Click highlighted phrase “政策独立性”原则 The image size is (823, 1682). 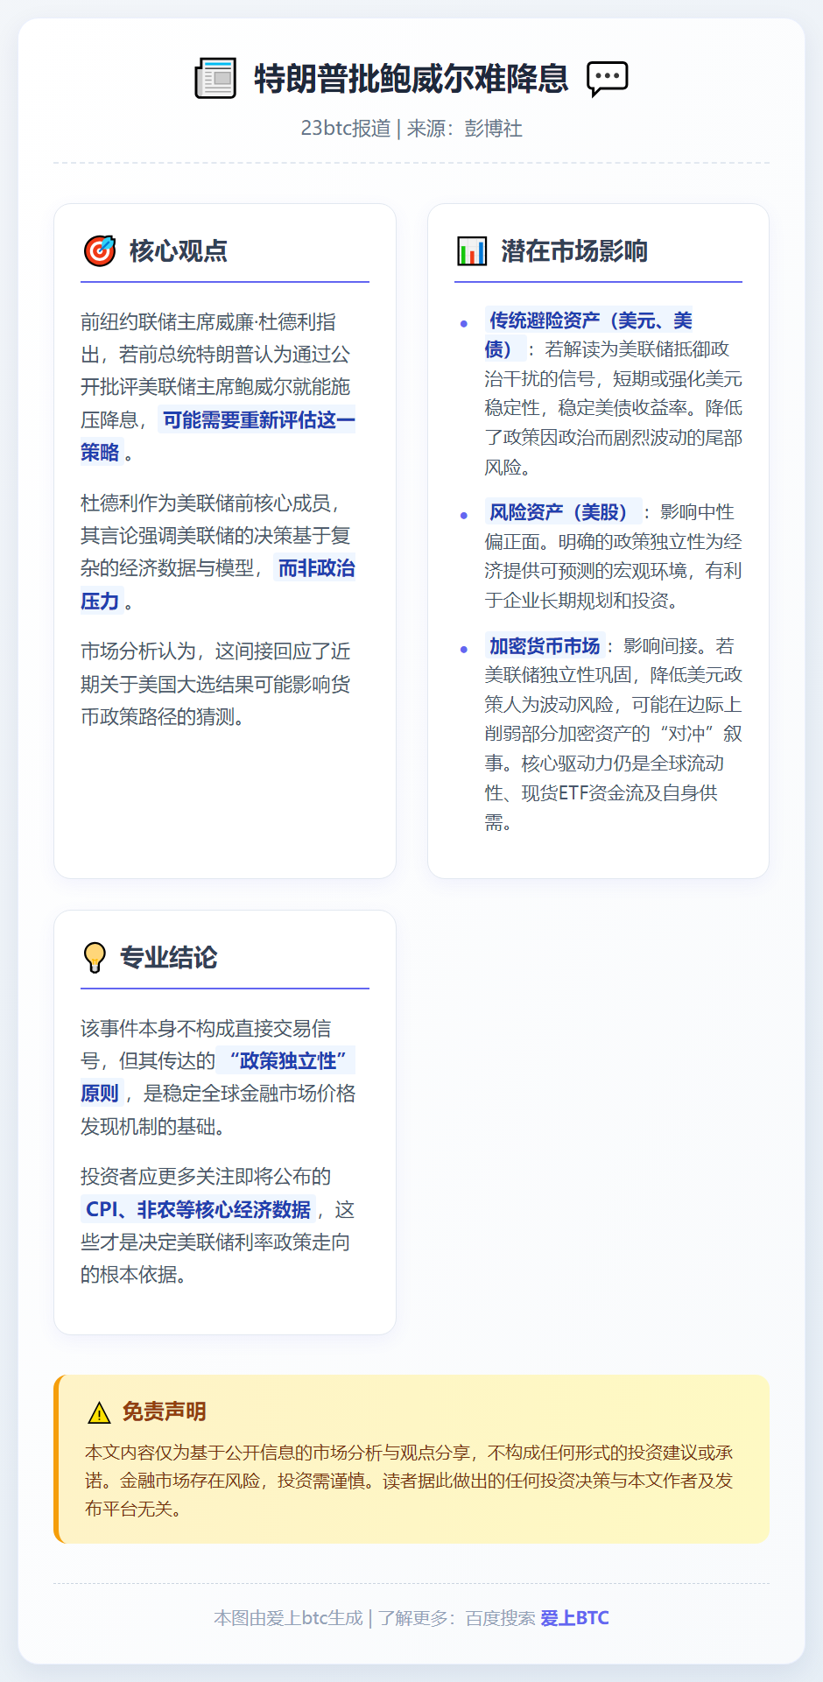(218, 1077)
